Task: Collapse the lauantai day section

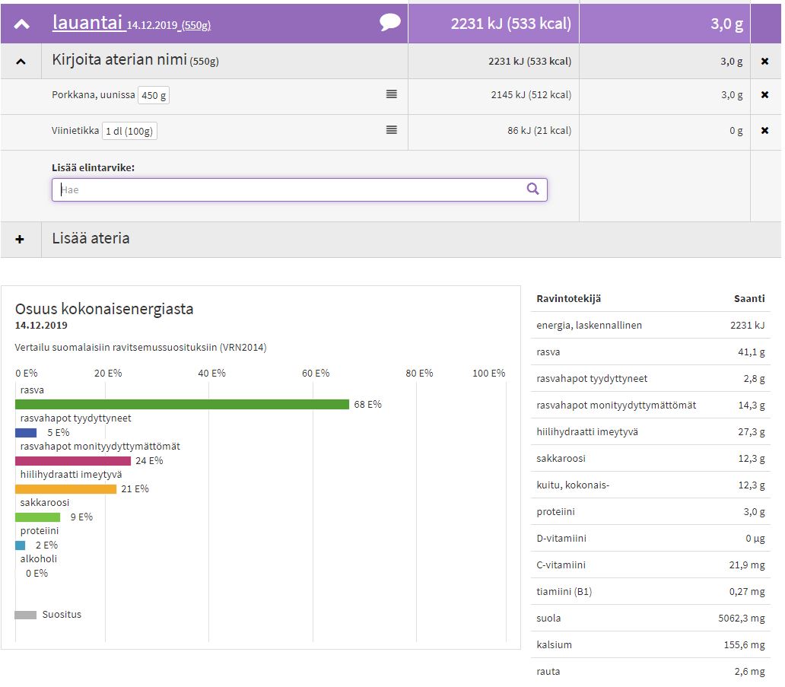Action: pyautogui.click(x=22, y=24)
